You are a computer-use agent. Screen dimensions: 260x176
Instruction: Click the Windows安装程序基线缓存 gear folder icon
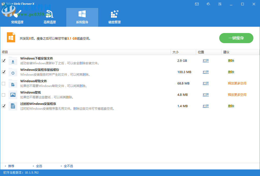click(x=13, y=72)
